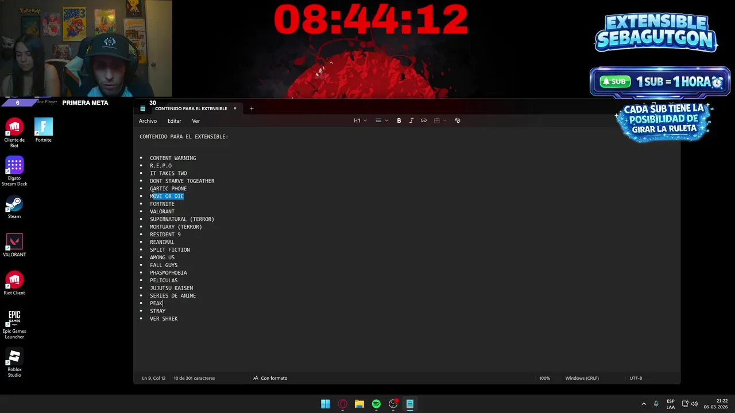
Task: Toggle bold formatting
Action: tap(399, 120)
